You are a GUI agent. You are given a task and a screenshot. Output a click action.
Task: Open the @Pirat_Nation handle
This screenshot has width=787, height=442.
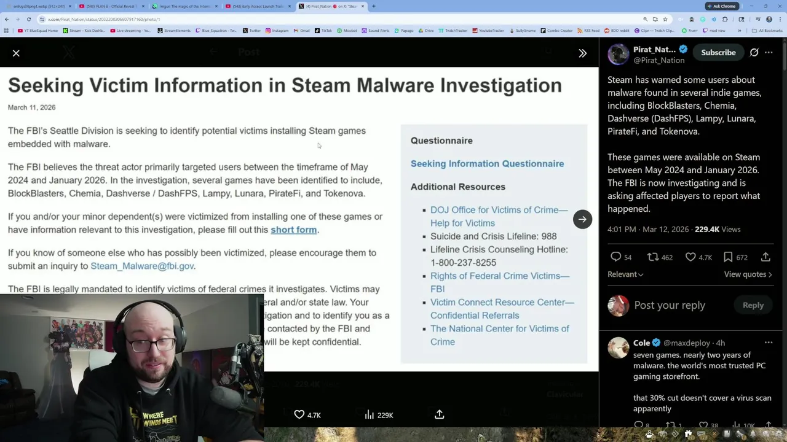click(658, 60)
